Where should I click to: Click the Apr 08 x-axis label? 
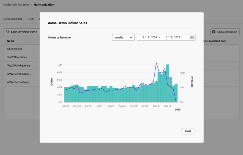click(x=66, y=106)
